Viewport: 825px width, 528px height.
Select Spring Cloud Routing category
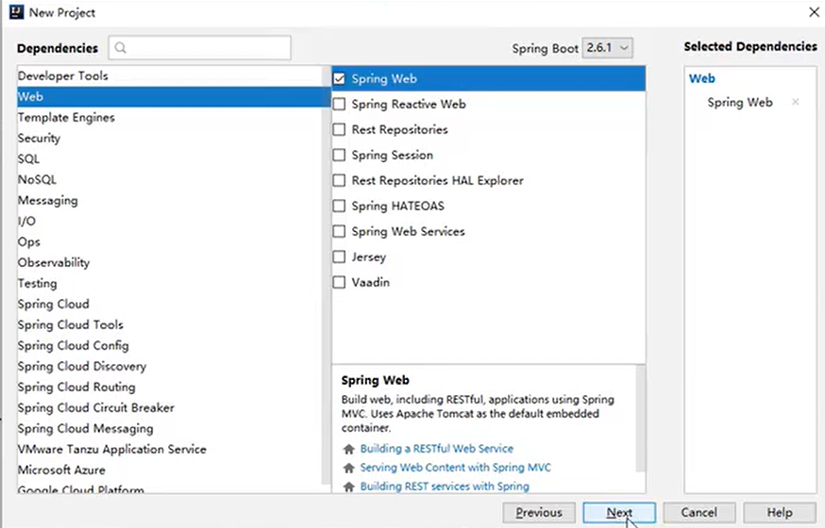click(x=169, y=388)
